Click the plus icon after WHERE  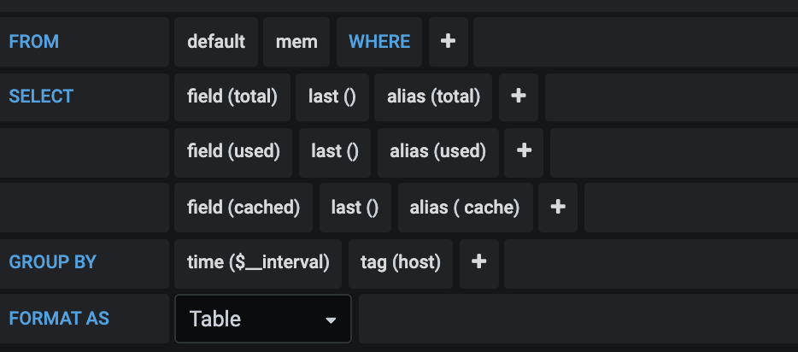(x=448, y=41)
